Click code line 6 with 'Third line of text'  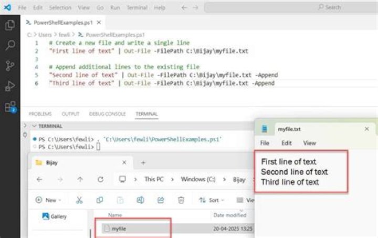(162, 83)
